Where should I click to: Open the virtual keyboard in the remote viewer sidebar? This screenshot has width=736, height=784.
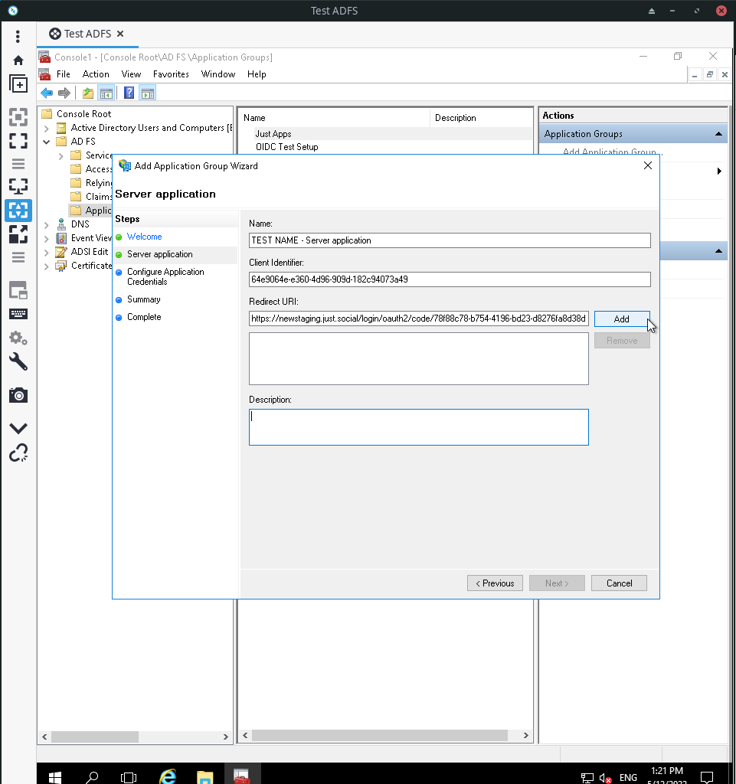click(x=18, y=314)
